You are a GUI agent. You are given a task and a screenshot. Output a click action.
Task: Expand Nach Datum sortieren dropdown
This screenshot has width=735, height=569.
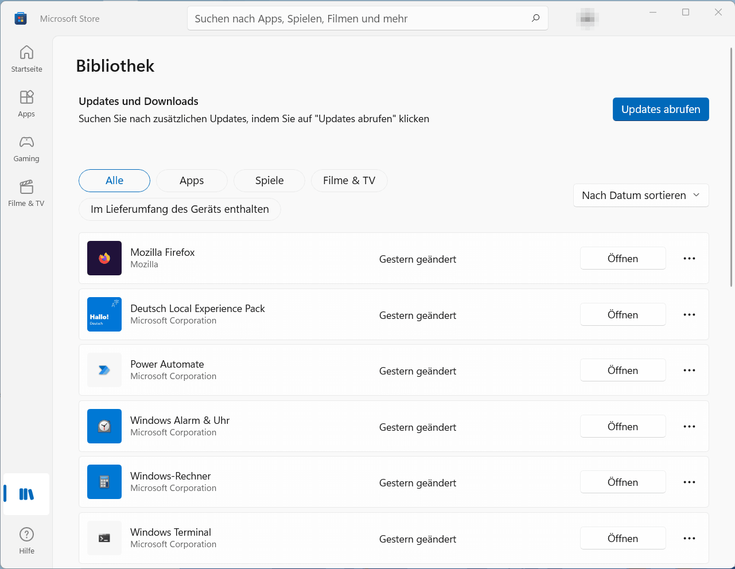click(640, 196)
